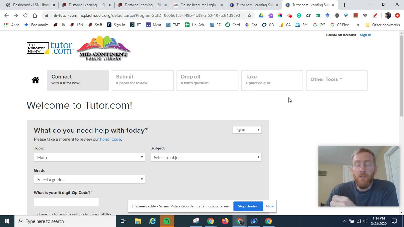Select Drop off a math question
This screenshot has height=227, width=404.
point(207,80)
